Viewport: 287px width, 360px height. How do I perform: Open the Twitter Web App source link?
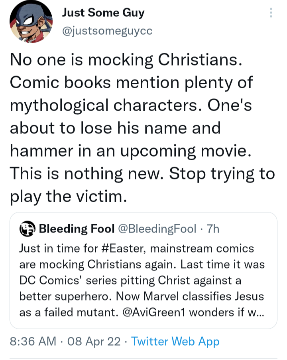tap(175, 341)
